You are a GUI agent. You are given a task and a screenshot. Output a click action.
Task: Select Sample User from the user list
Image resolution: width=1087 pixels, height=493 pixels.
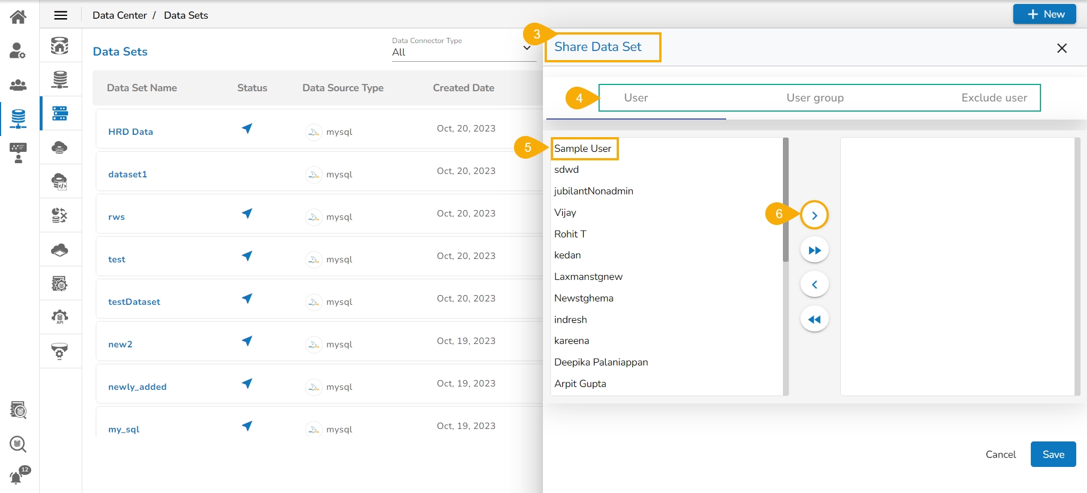coord(583,148)
